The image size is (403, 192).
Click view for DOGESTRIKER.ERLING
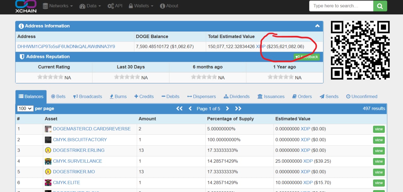click(379, 151)
